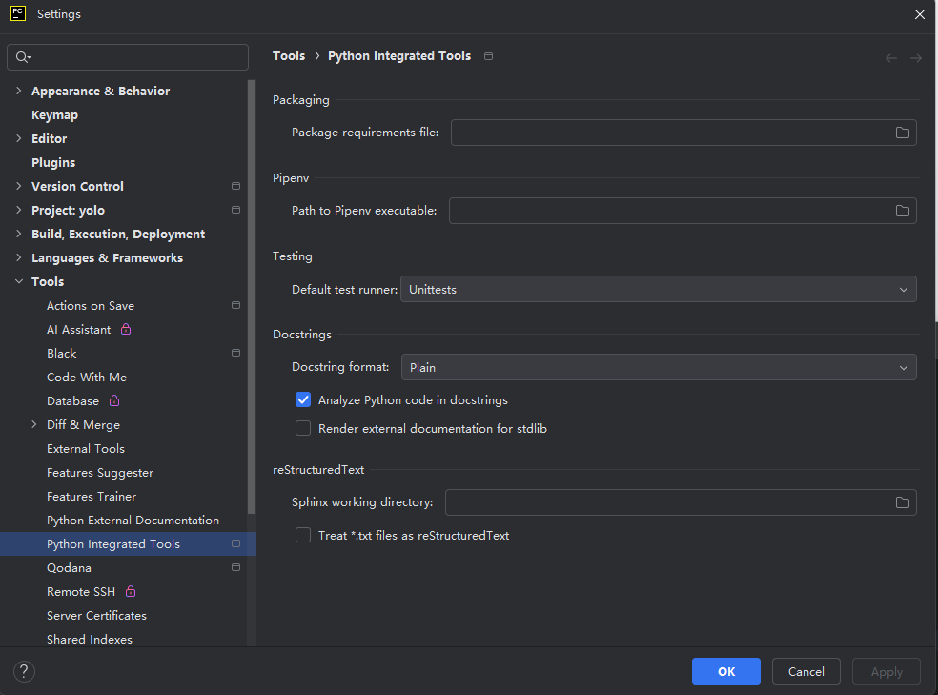The height and width of the screenshot is (695, 938).
Task: Click the settings tree vertical scrollbar
Action: tap(252, 296)
